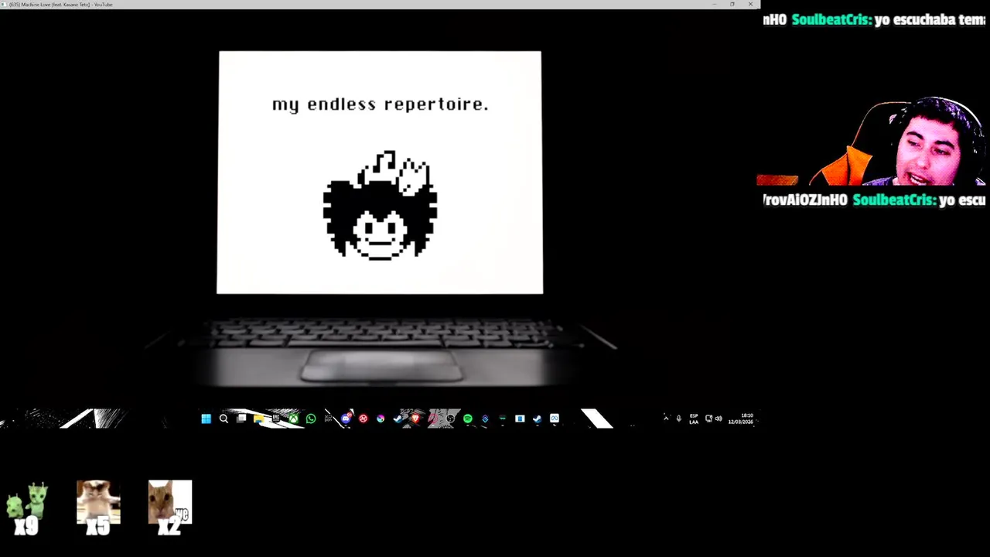Click SoulbeatCris name in lower chat line
The height and width of the screenshot is (557, 990).
click(x=894, y=200)
